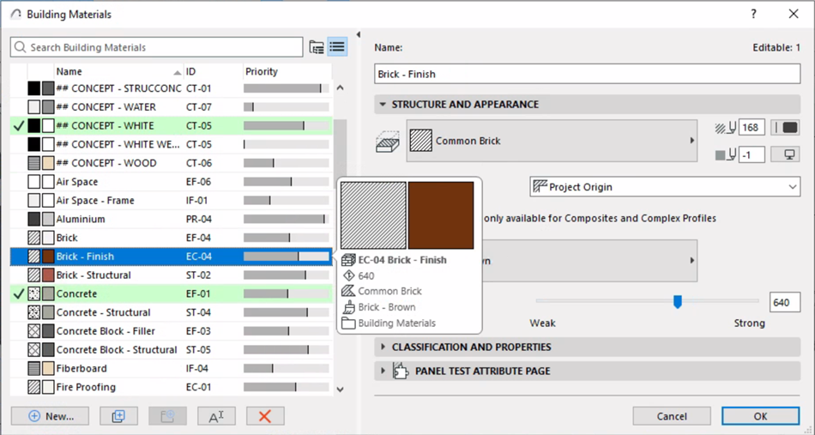Screen dimensions: 815x435
Task: Open the Project Origin dropdown
Action: pos(665,187)
